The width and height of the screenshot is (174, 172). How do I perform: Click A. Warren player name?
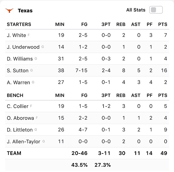19,82
